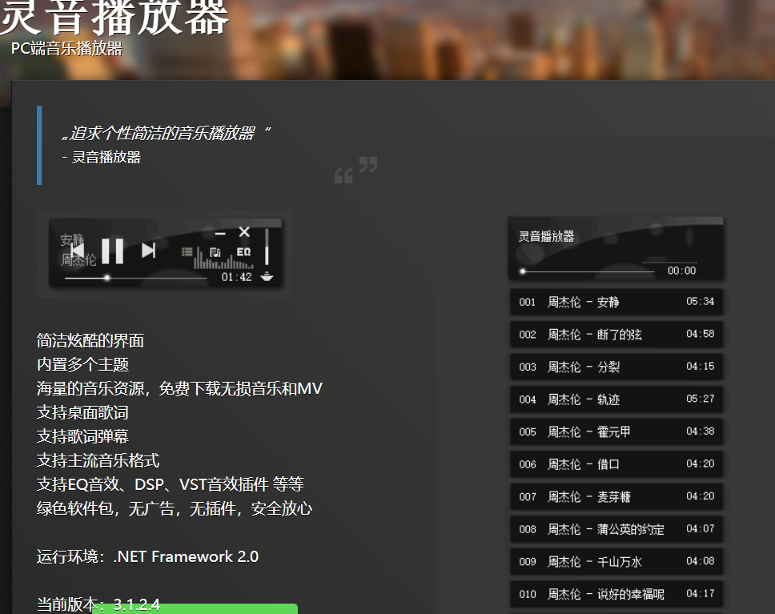
Task: Click the quote 追求个性简洁的音乐播放器
Action: [x=167, y=133]
